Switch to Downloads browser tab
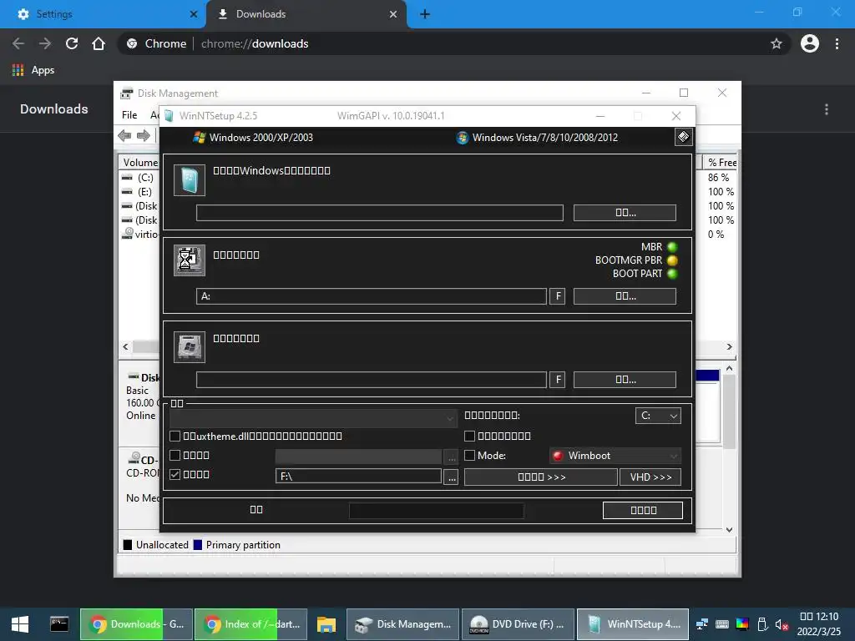The image size is (855, 641). [306, 14]
